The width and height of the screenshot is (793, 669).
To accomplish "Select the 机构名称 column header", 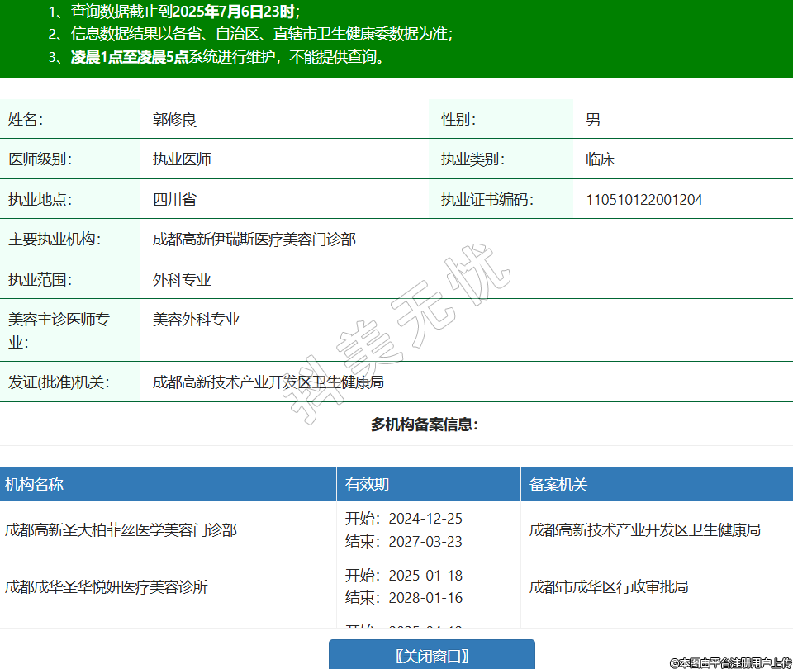I will point(34,485).
